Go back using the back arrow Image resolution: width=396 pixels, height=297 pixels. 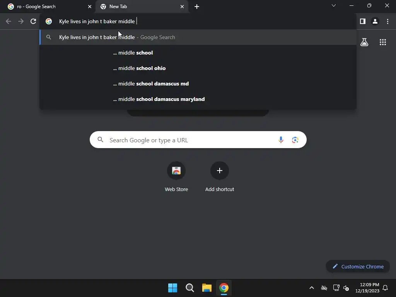point(9,22)
